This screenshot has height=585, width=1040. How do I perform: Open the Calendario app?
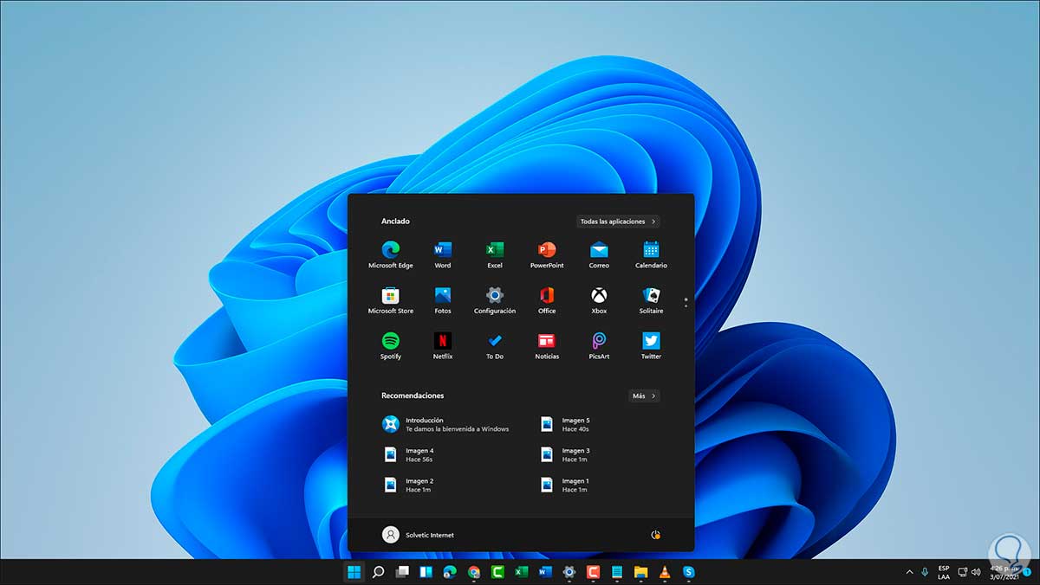651,254
